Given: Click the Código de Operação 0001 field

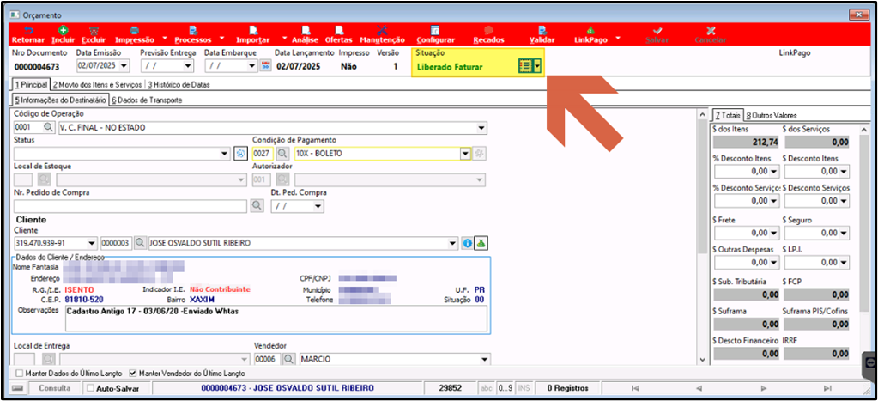Looking at the screenshot, I should [x=28, y=128].
